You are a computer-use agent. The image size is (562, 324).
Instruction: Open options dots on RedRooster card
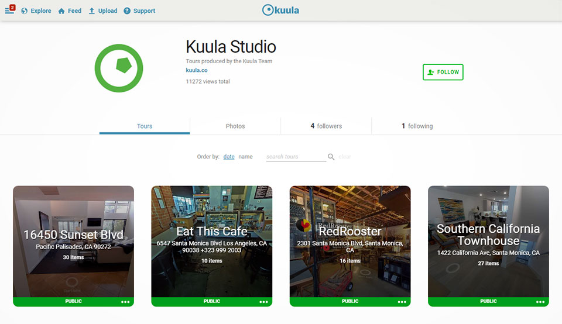tap(402, 302)
